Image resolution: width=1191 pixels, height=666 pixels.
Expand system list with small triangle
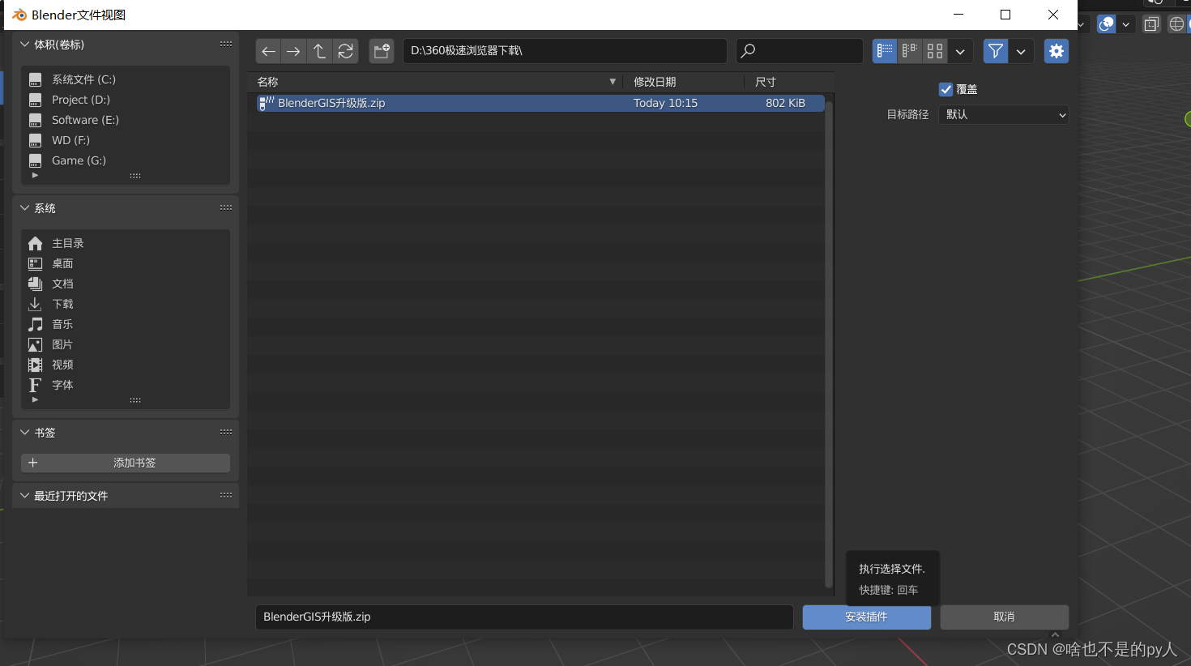[x=35, y=399]
